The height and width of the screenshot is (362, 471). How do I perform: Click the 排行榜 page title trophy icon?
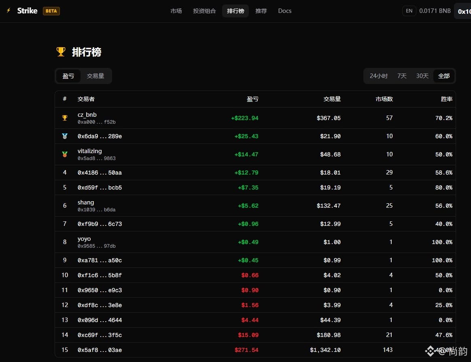[61, 52]
